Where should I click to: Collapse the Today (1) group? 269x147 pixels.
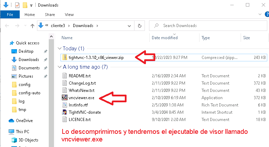[x=59, y=49]
